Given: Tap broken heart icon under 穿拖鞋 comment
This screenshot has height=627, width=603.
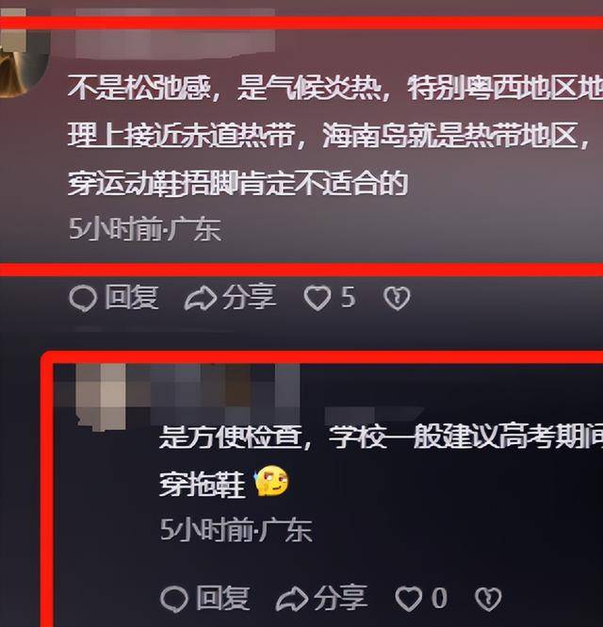Looking at the screenshot, I should point(488,599).
